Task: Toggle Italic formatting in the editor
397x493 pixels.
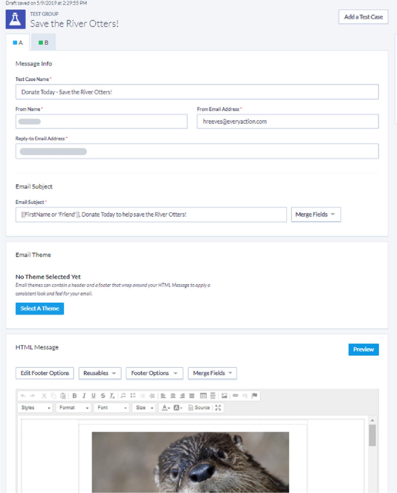Action: [x=84, y=396]
